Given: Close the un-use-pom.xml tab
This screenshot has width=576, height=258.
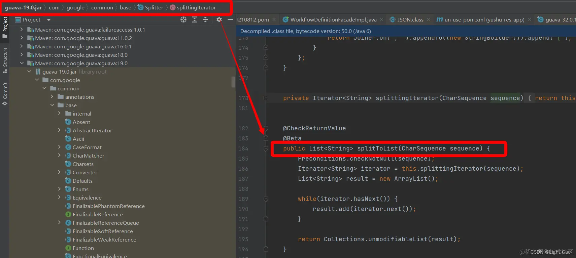Looking at the screenshot, I should [530, 19].
